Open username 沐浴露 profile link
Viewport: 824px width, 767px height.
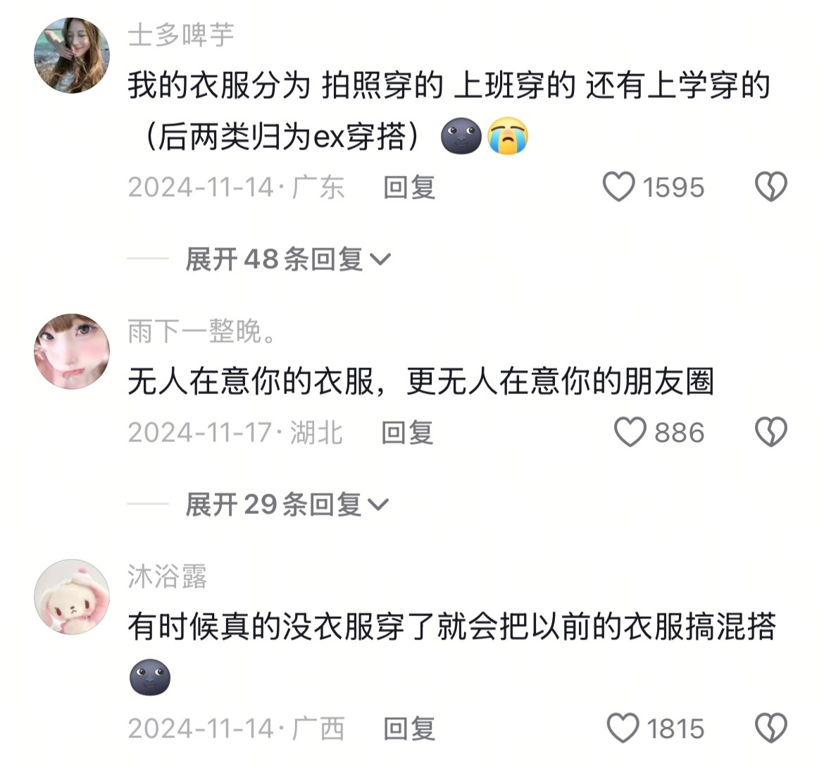pyautogui.click(x=167, y=577)
